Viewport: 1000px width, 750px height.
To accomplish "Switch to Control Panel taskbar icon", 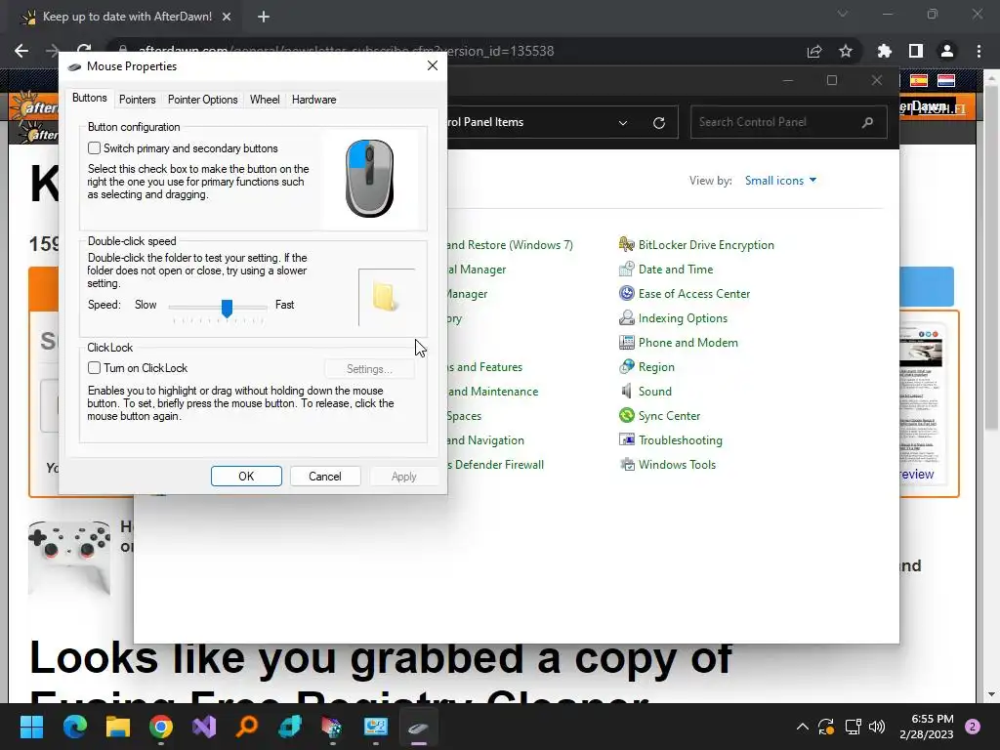I will (x=376, y=727).
